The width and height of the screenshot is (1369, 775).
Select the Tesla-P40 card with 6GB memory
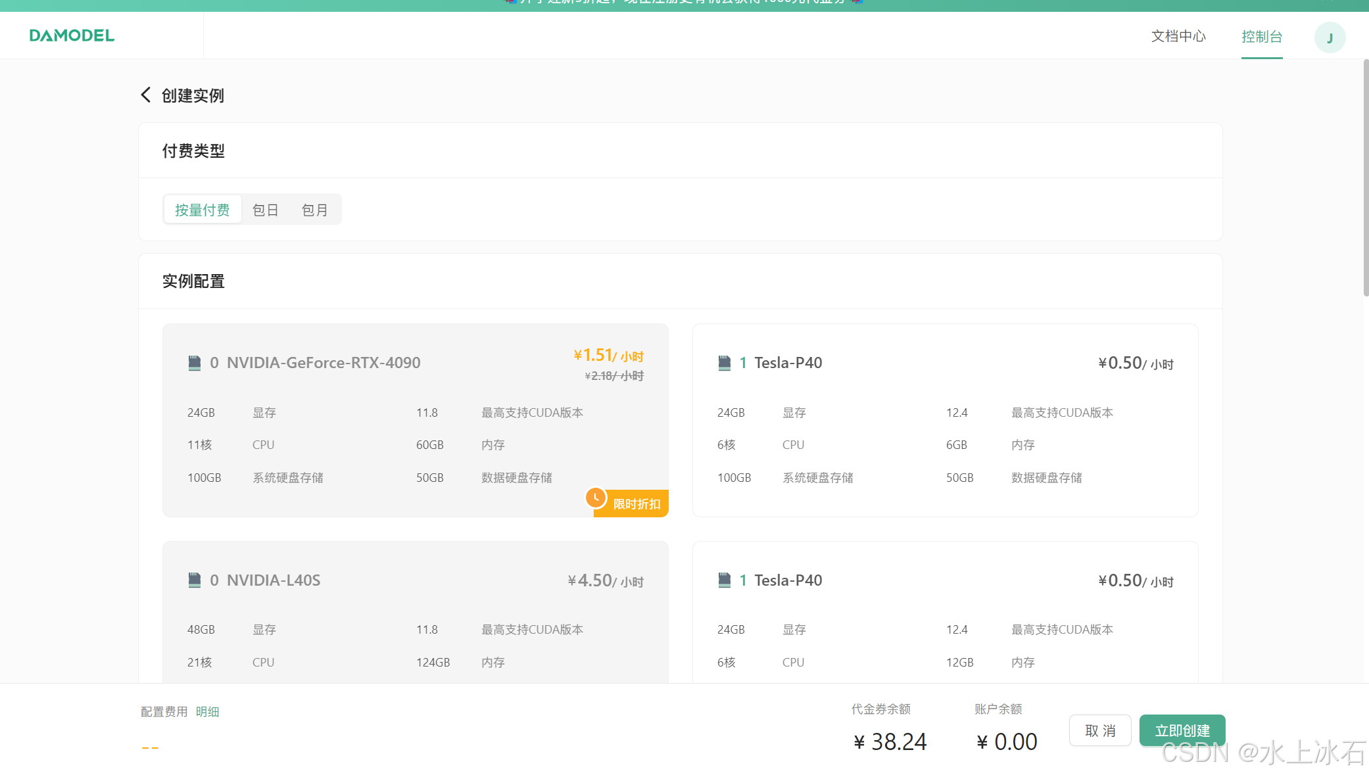946,420
